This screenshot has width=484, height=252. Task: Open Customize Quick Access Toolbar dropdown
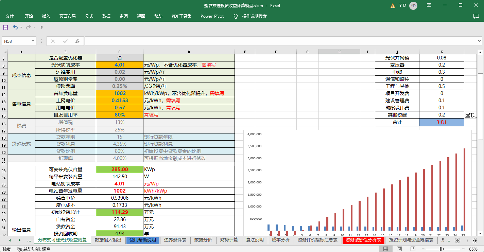(x=41, y=27)
